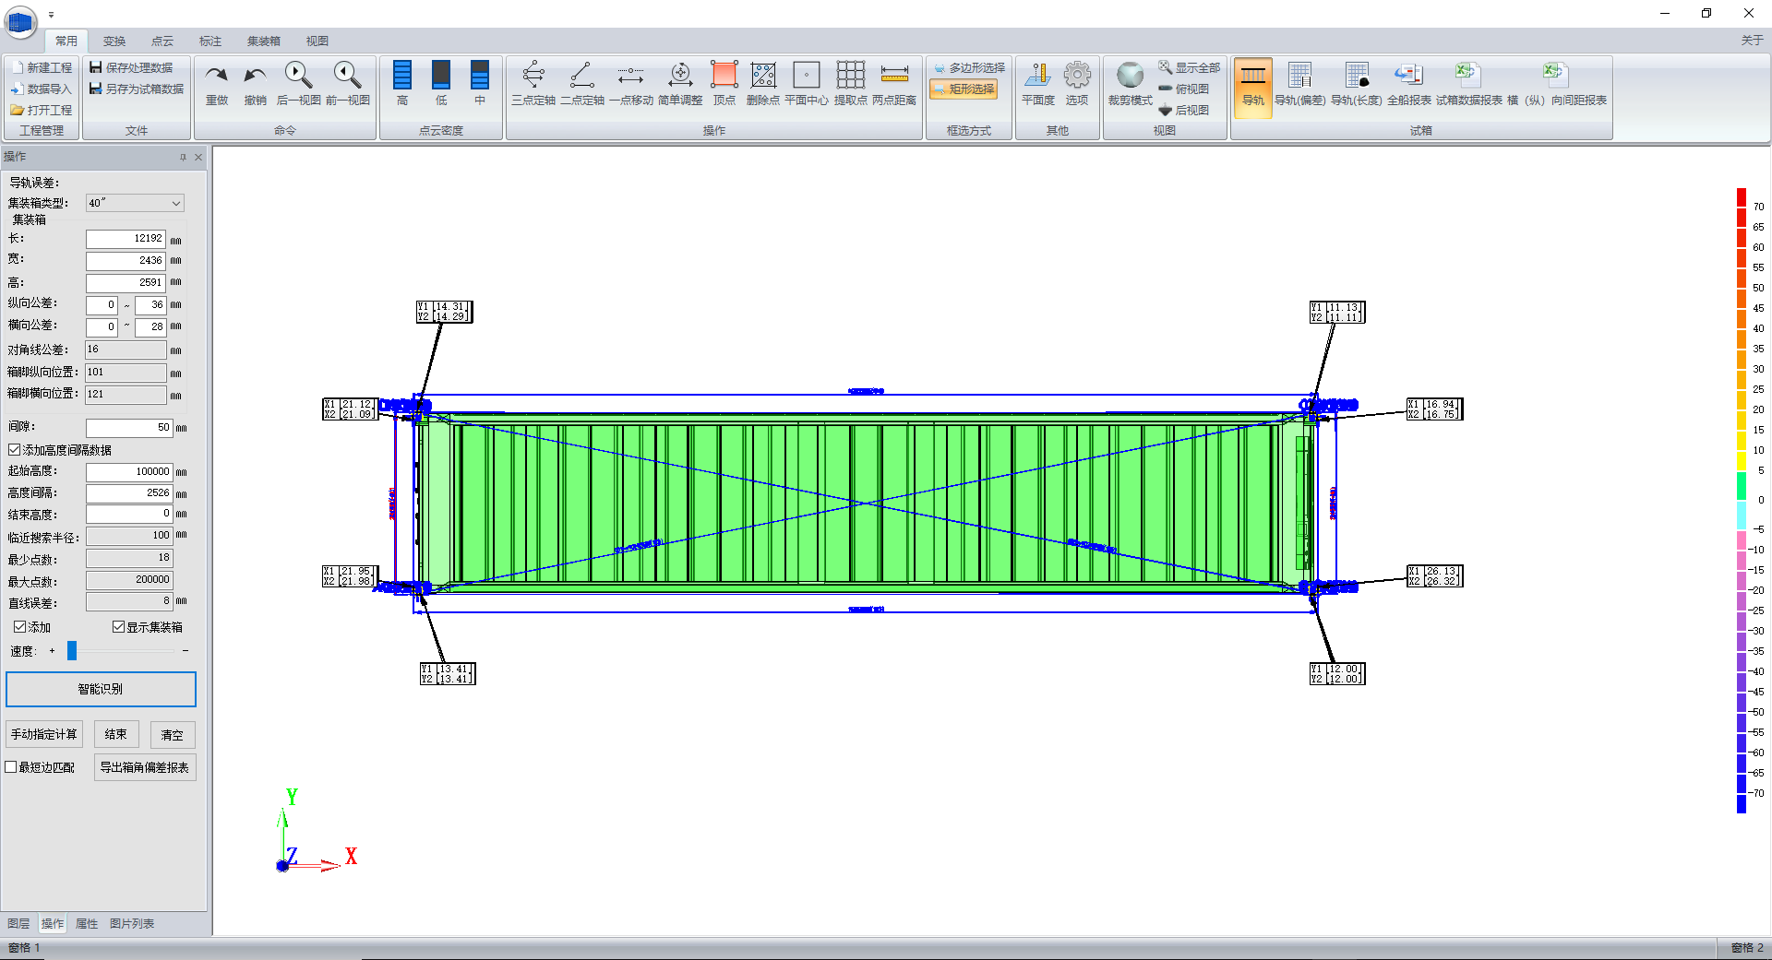Viewport: 1772px width, 960px height.
Task: Toggle the 显示集装箱 checkbox
Action: tap(118, 626)
